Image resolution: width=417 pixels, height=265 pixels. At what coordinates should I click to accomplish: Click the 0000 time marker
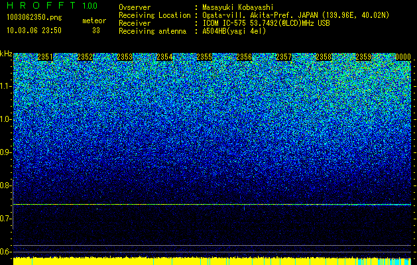[x=403, y=57]
